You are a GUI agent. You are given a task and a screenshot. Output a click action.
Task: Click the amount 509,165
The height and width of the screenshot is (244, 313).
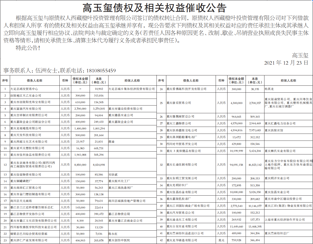[x=255, y=117]
